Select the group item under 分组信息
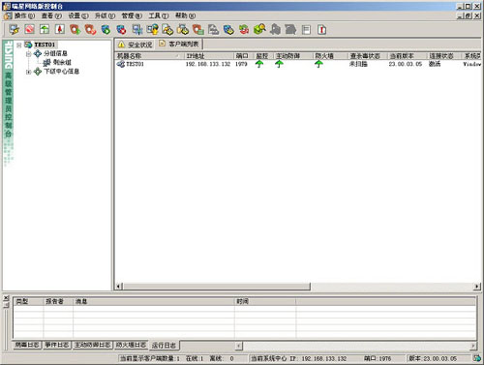This screenshot has height=365, width=484. (x=62, y=62)
